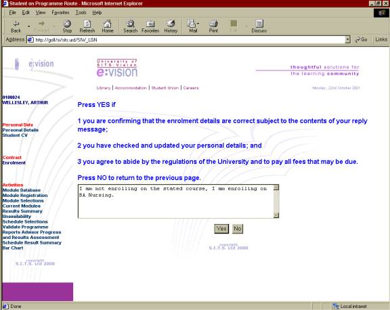Click the Back arrow toolbar icon
The height and width of the screenshot is (310, 390).
[x=16, y=24]
